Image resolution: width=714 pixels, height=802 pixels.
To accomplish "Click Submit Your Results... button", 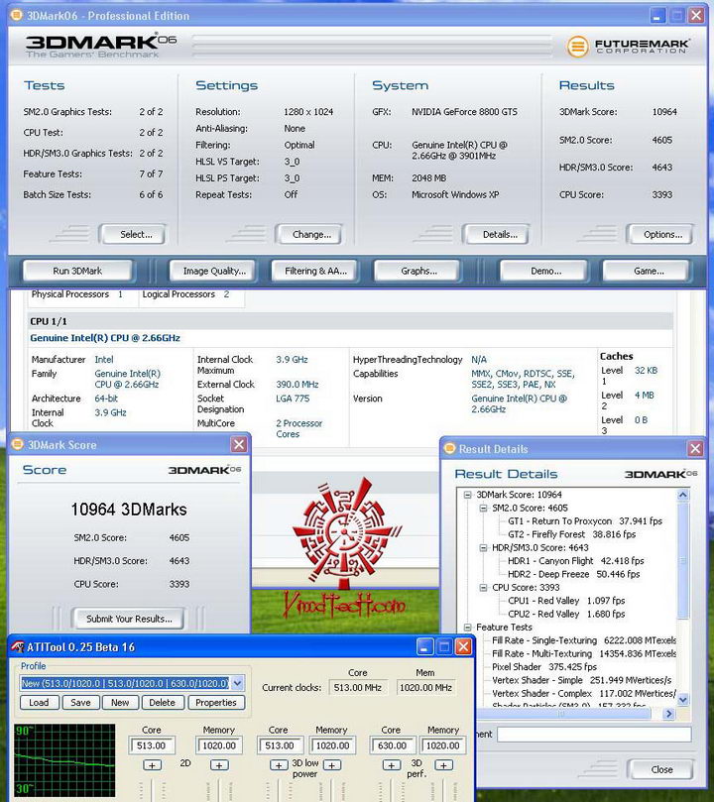I will click(x=128, y=619).
